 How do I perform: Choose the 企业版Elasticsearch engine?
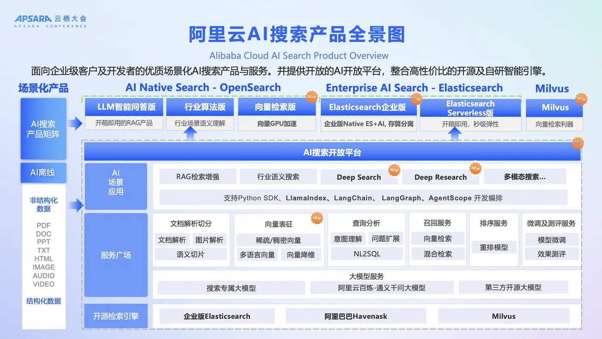(217, 316)
